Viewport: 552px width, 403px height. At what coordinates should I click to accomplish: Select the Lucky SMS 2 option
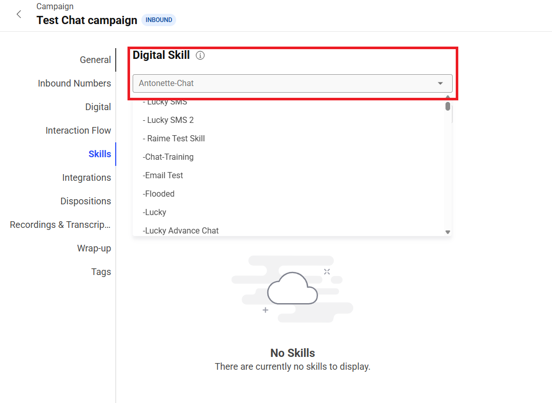coord(292,120)
